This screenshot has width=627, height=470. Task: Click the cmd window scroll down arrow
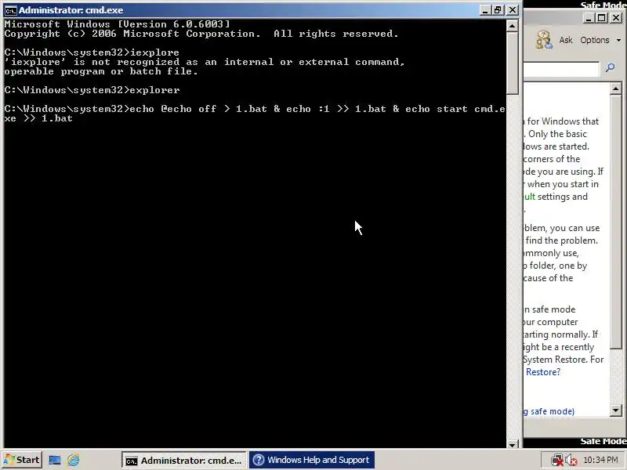512,444
